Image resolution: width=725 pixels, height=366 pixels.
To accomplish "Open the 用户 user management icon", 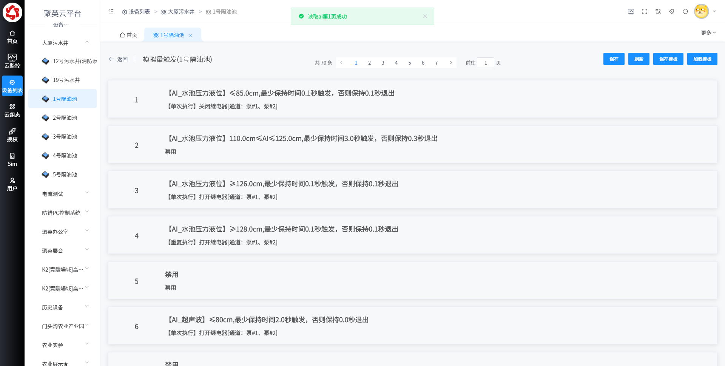I will [x=12, y=184].
